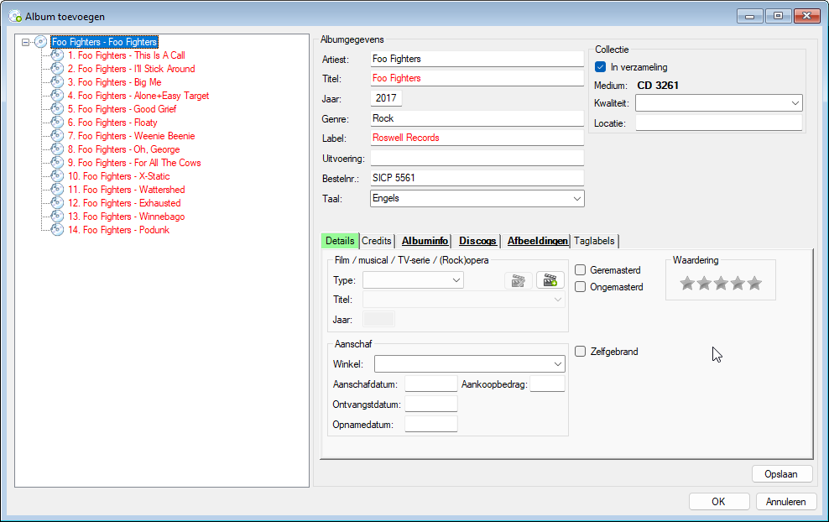Click the track icon beside Weenie Beenie
The width and height of the screenshot is (829, 522).
tap(57, 136)
